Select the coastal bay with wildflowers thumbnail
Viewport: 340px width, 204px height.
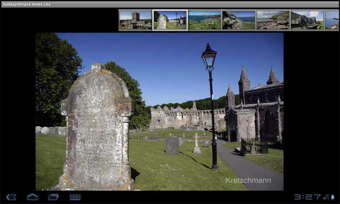click(204, 20)
